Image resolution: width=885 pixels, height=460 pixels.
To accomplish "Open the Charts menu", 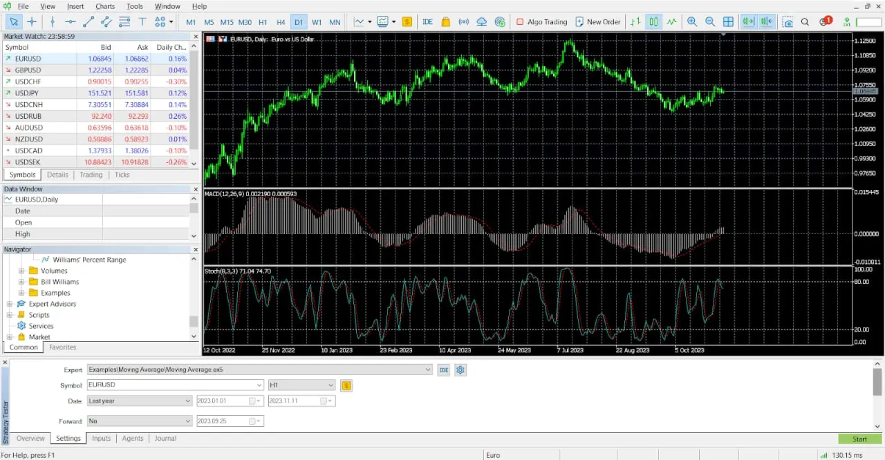I will pyautogui.click(x=105, y=6).
